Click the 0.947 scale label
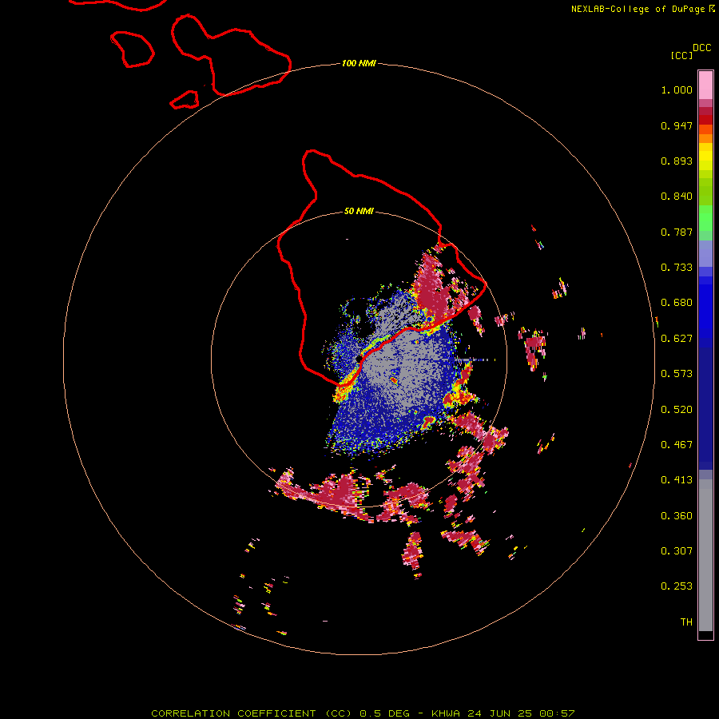 [677, 125]
